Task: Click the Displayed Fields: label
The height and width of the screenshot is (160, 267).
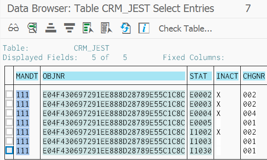Action: (x=40, y=57)
